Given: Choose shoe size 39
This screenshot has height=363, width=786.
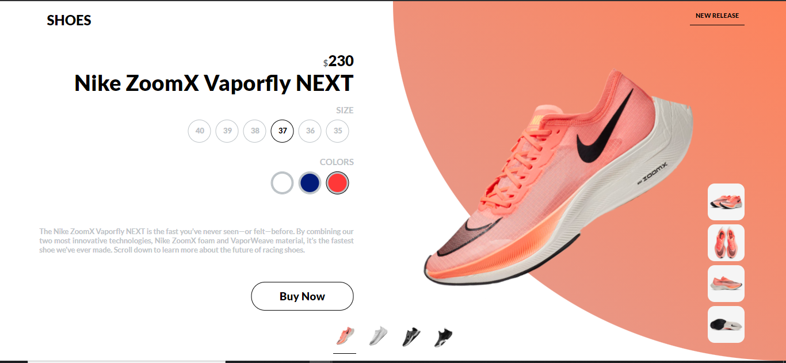Looking at the screenshot, I should tap(227, 131).
